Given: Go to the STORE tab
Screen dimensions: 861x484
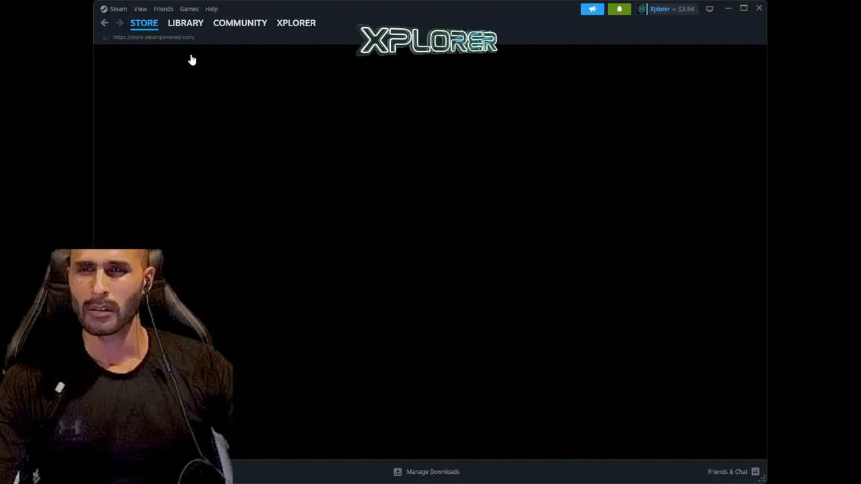Looking at the screenshot, I should click(x=144, y=23).
